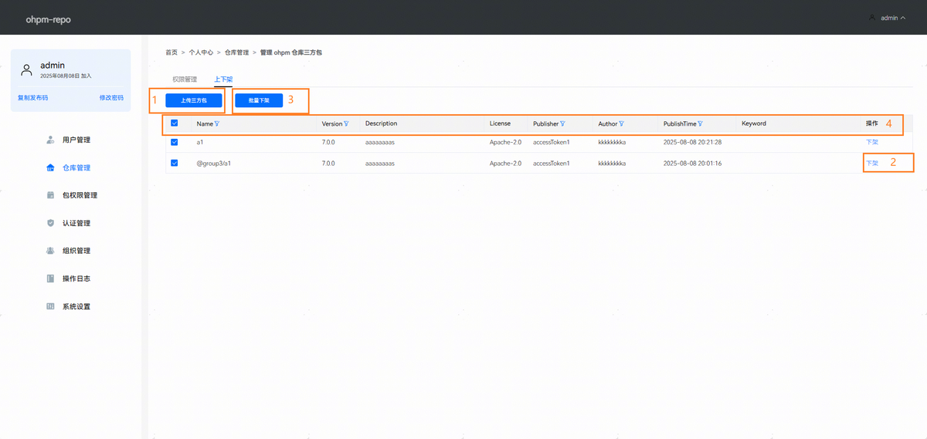Click the 用户管理 sidebar icon

[50, 140]
